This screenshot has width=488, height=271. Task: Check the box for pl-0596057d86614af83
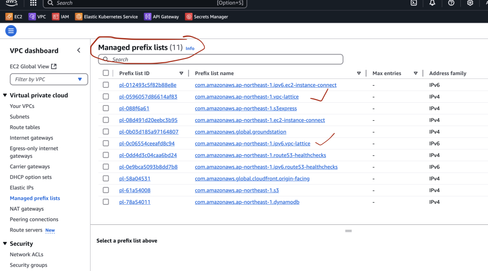106,97
